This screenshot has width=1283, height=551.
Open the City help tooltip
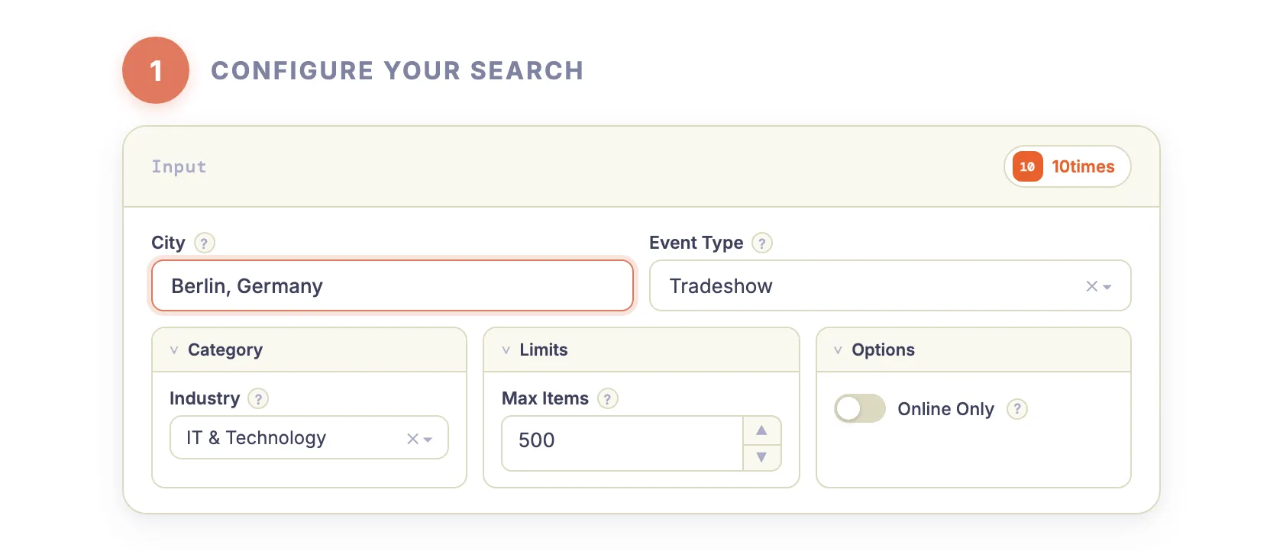[x=204, y=243]
